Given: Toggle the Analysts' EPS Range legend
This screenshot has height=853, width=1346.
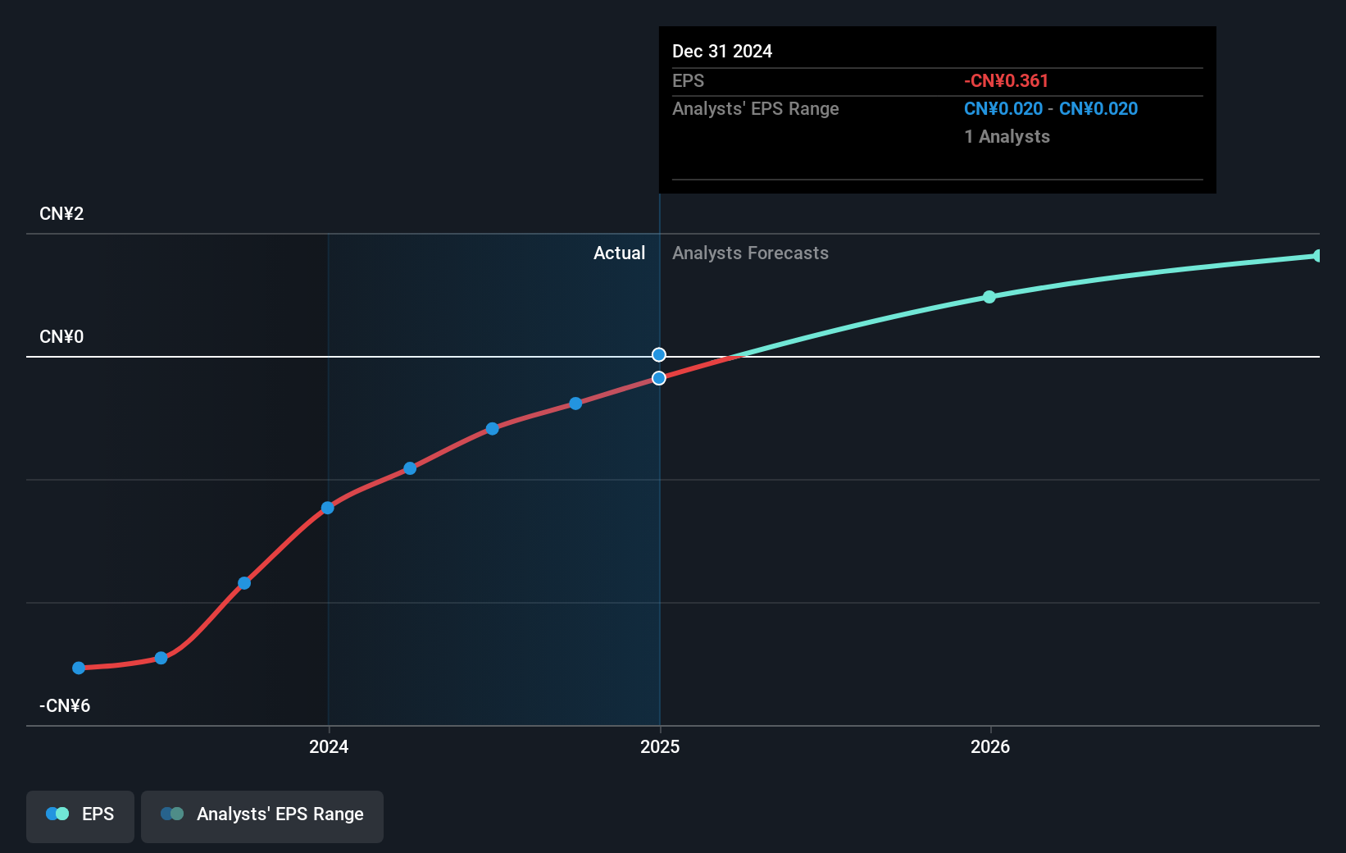Looking at the screenshot, I should tap(262, 816).
